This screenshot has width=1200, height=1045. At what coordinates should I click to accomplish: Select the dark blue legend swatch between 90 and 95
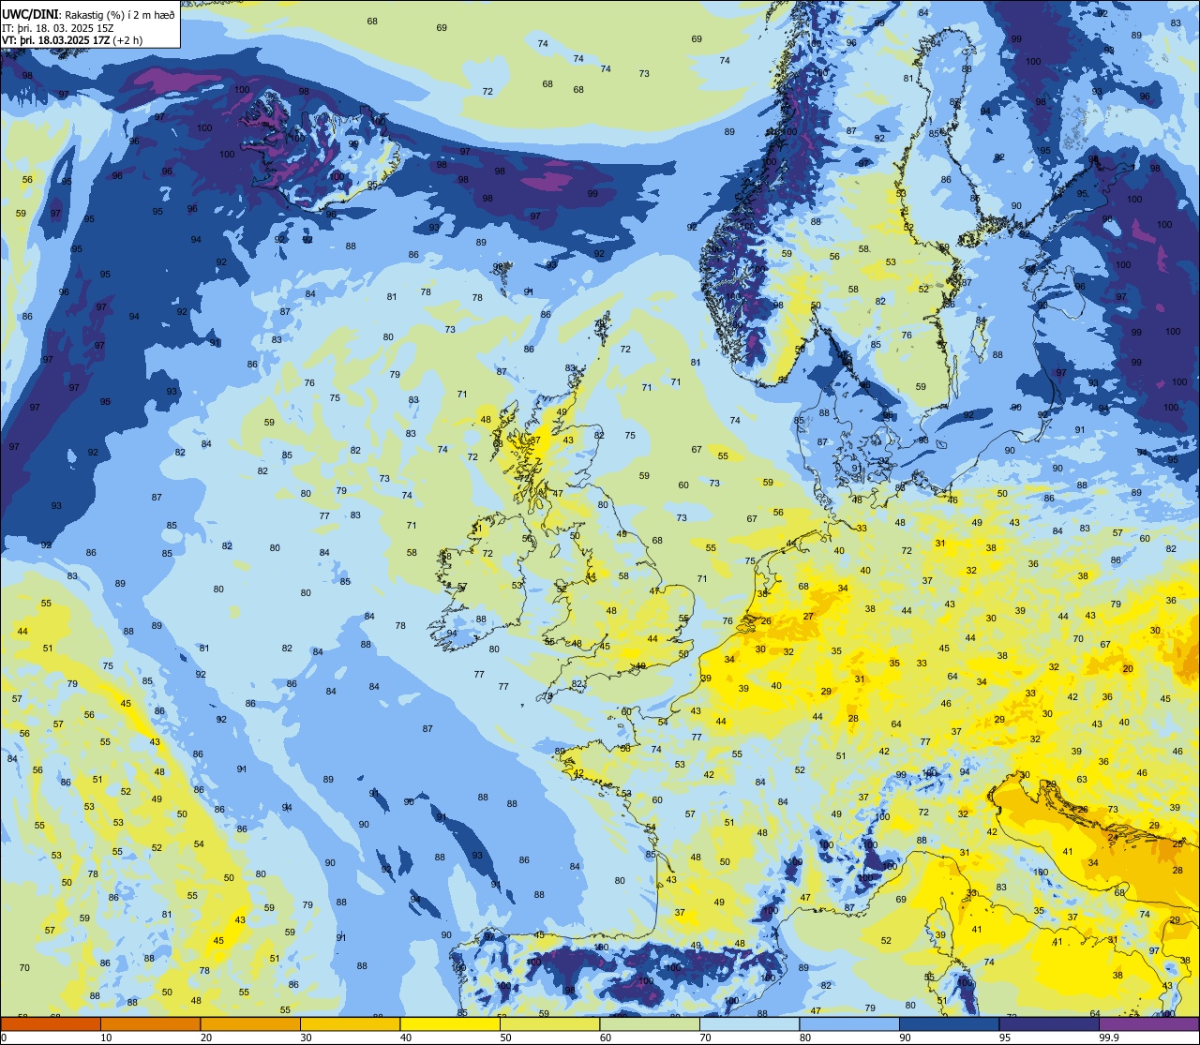[x=949, y=1023]
